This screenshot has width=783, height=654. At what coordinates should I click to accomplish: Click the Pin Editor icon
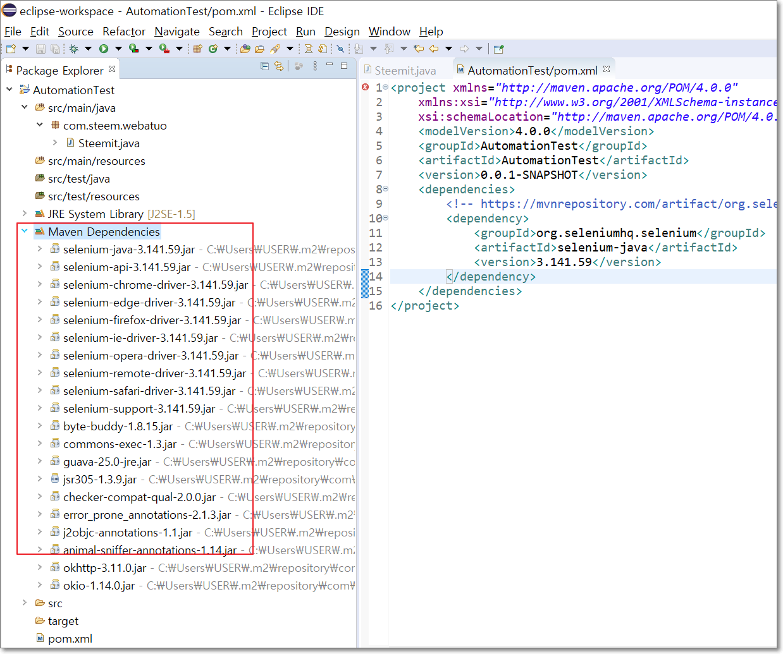499,49
